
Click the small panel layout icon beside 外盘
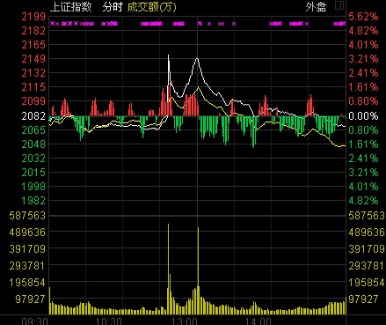pos(339,5)
